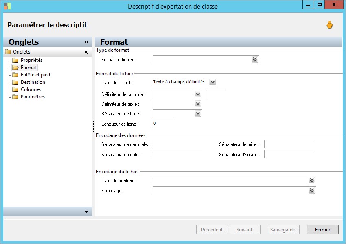Go to the Destination item

(x=33, y=82)
